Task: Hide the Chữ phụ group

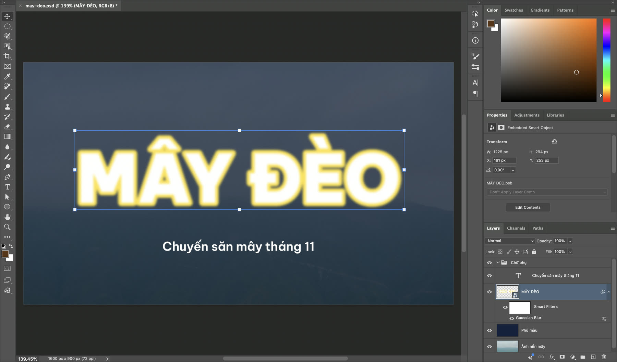Action: tap(489, 263)
